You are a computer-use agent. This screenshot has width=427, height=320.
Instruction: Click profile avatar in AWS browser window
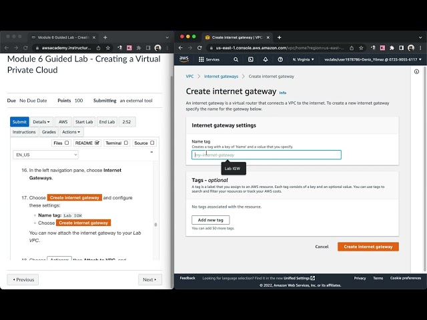click(x=411, y=48)
